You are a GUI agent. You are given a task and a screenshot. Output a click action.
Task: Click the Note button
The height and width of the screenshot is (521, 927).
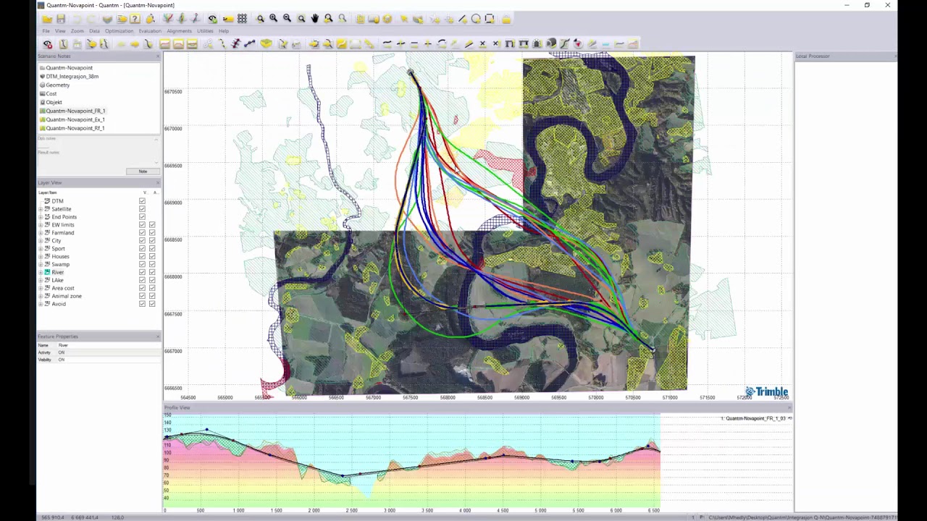pos(143,171)
